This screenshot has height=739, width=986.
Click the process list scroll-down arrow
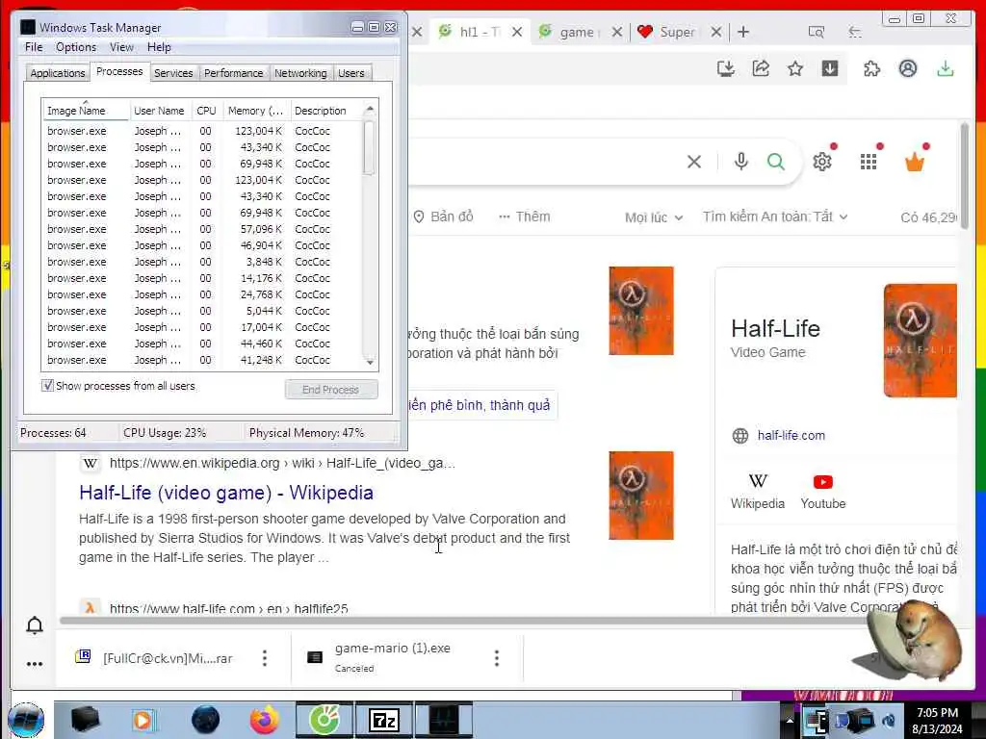370,362
